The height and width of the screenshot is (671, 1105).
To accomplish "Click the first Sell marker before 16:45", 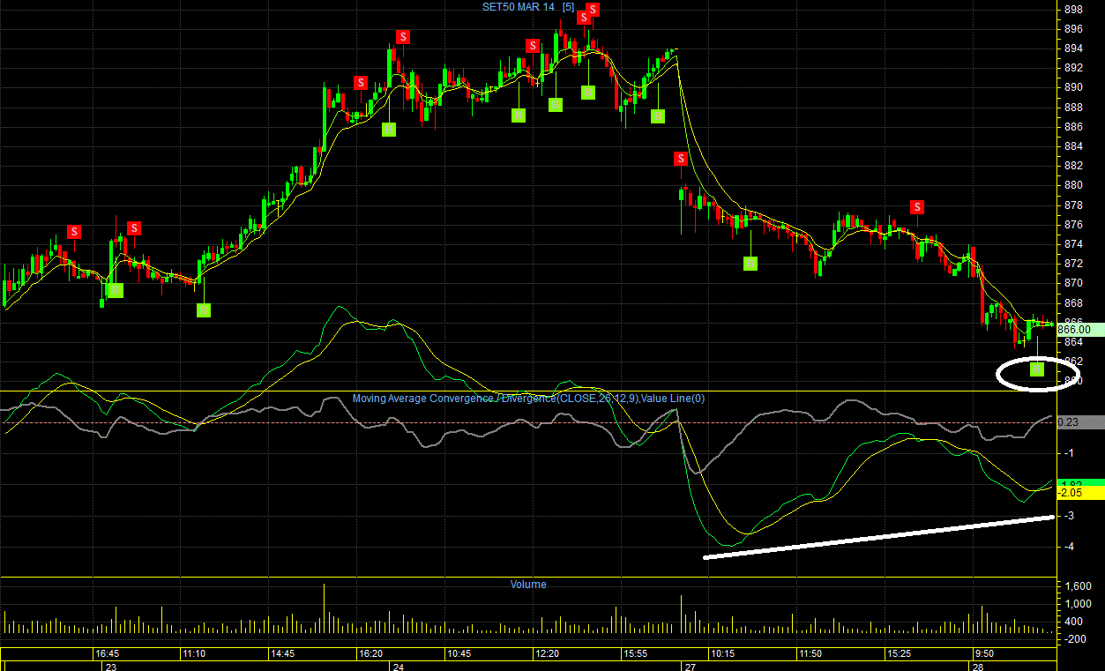I will click(75, 232).
